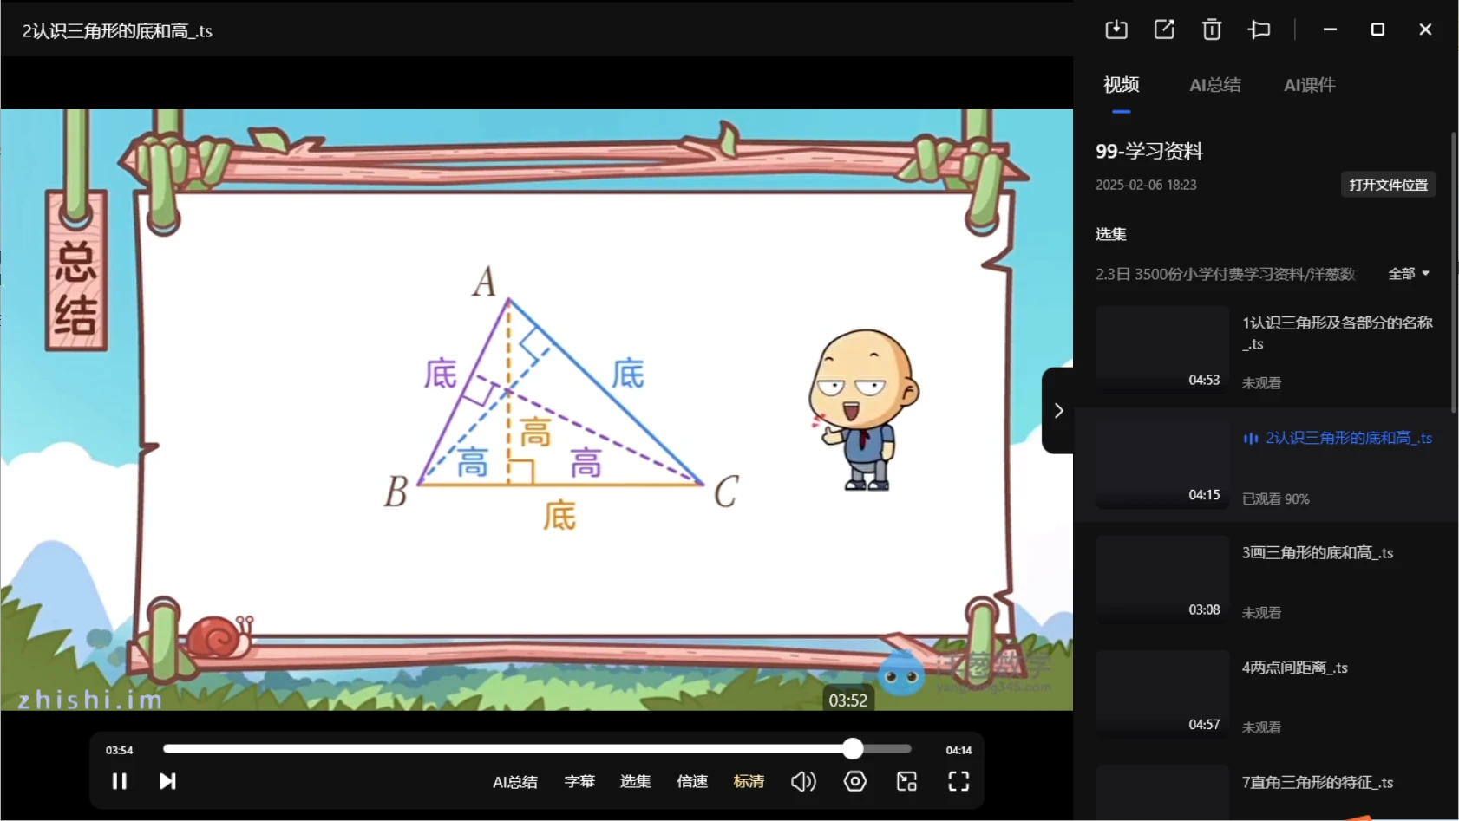Image resolution: width=1459 pixels, height=821 pixels.
Task: Click the 04:14 total duration label
Action: point(958,750)
